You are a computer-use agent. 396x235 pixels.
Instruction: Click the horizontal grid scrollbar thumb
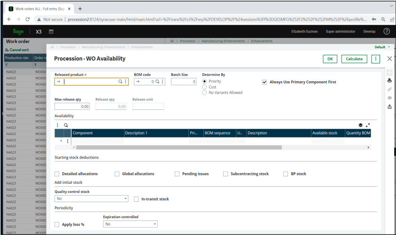coord(179,147)
